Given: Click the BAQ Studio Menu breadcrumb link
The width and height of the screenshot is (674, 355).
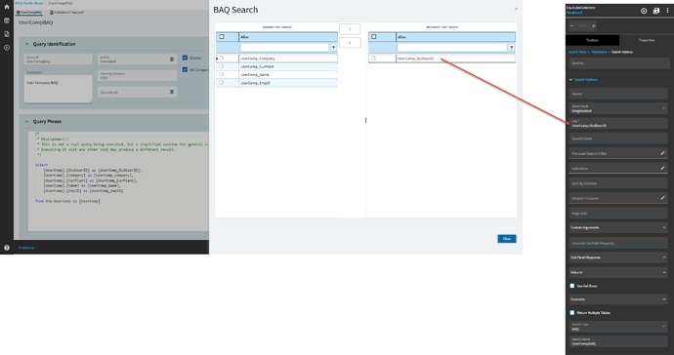Looking at the screenshot, I should click(x=29, y=3).
